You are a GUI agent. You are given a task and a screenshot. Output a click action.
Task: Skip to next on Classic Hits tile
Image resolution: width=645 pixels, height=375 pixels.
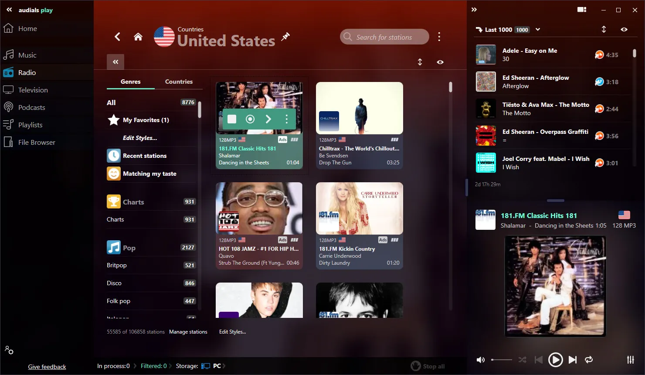tap(268, 119)
